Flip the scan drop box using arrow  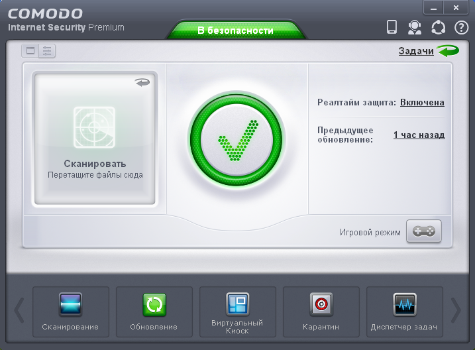[x=142, y=82]
